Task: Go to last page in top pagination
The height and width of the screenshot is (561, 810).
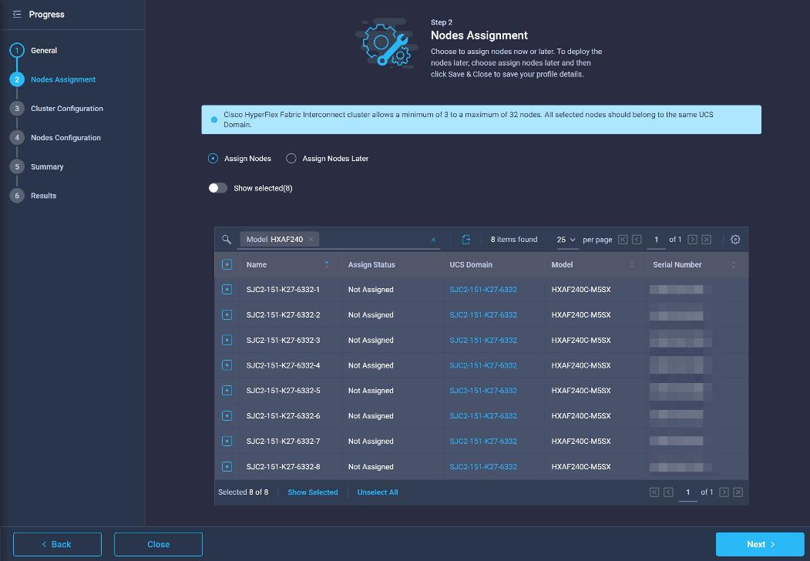Action: pyautogui.click(x=706, y=240)
